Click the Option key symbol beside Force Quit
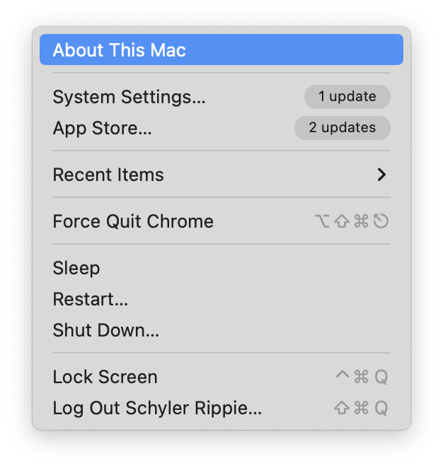This screenshot has height=468, width=443. coord(323,222)
